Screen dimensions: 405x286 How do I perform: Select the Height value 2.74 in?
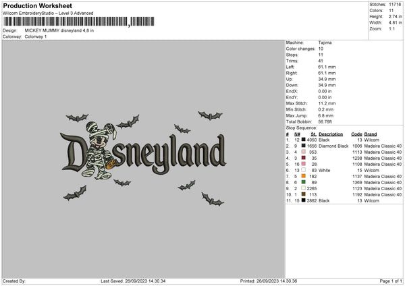coord(395,16)
